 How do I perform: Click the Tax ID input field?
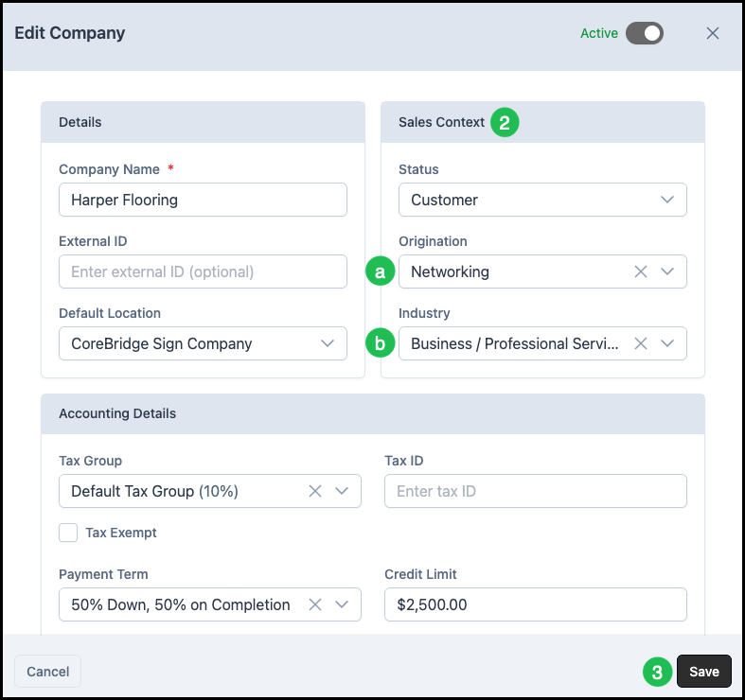pyautogui.click(x=536, y=491)
